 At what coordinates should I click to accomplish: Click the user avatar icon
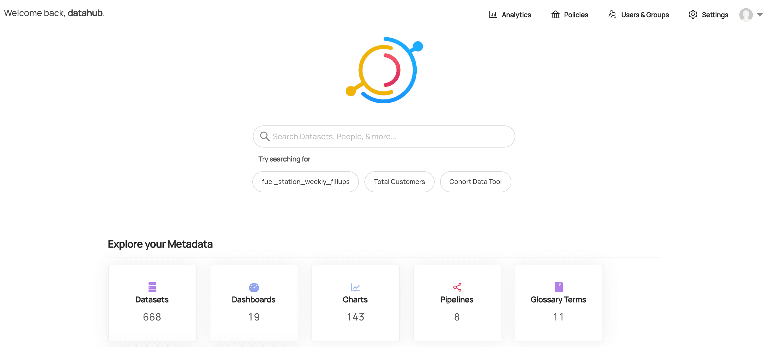(x=746, y=15)
